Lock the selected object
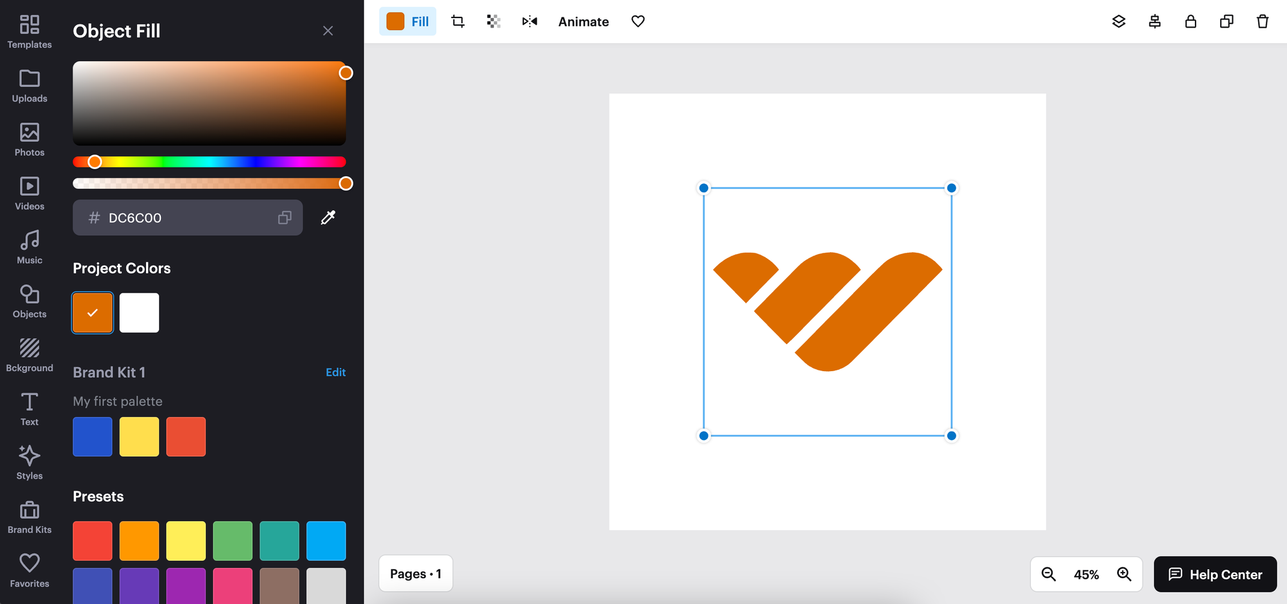Image resolution: width=1287 pixels, height=604 pixels. [x=1190, y=21]
